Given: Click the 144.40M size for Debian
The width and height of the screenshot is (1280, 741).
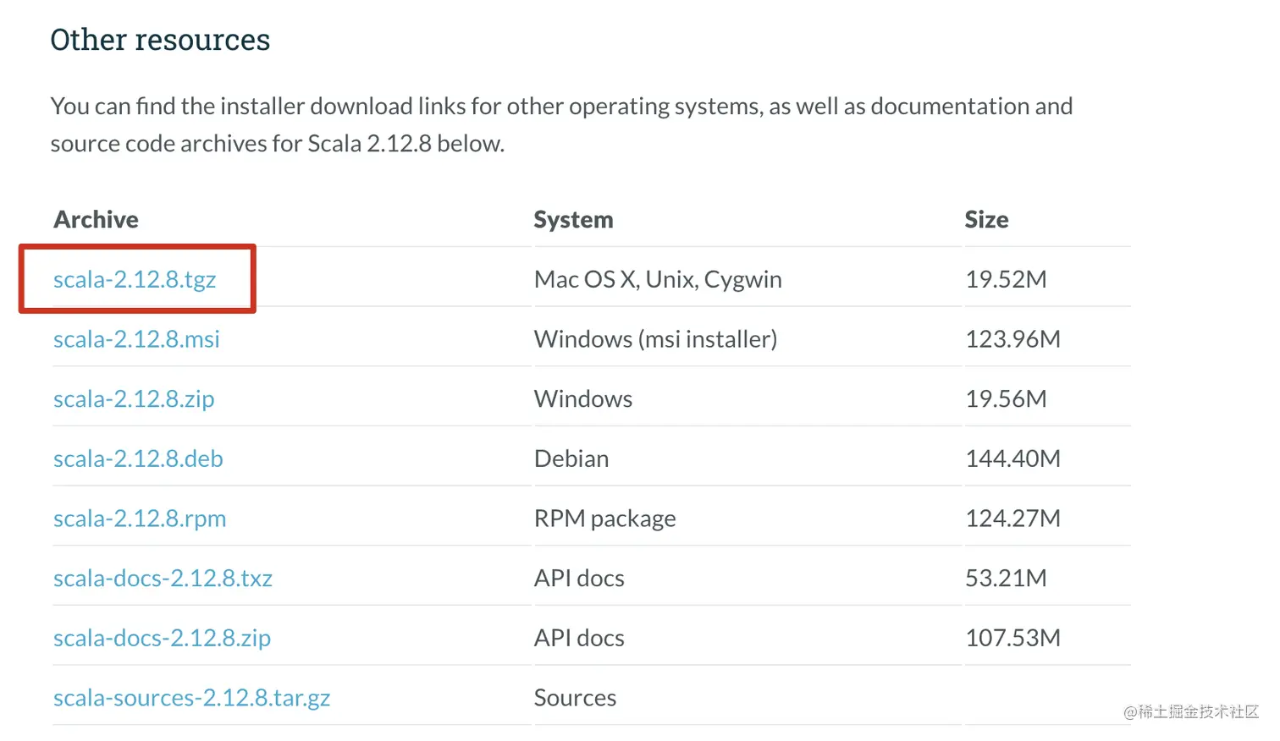Looking at the screenshot, I should (1012, 458).
